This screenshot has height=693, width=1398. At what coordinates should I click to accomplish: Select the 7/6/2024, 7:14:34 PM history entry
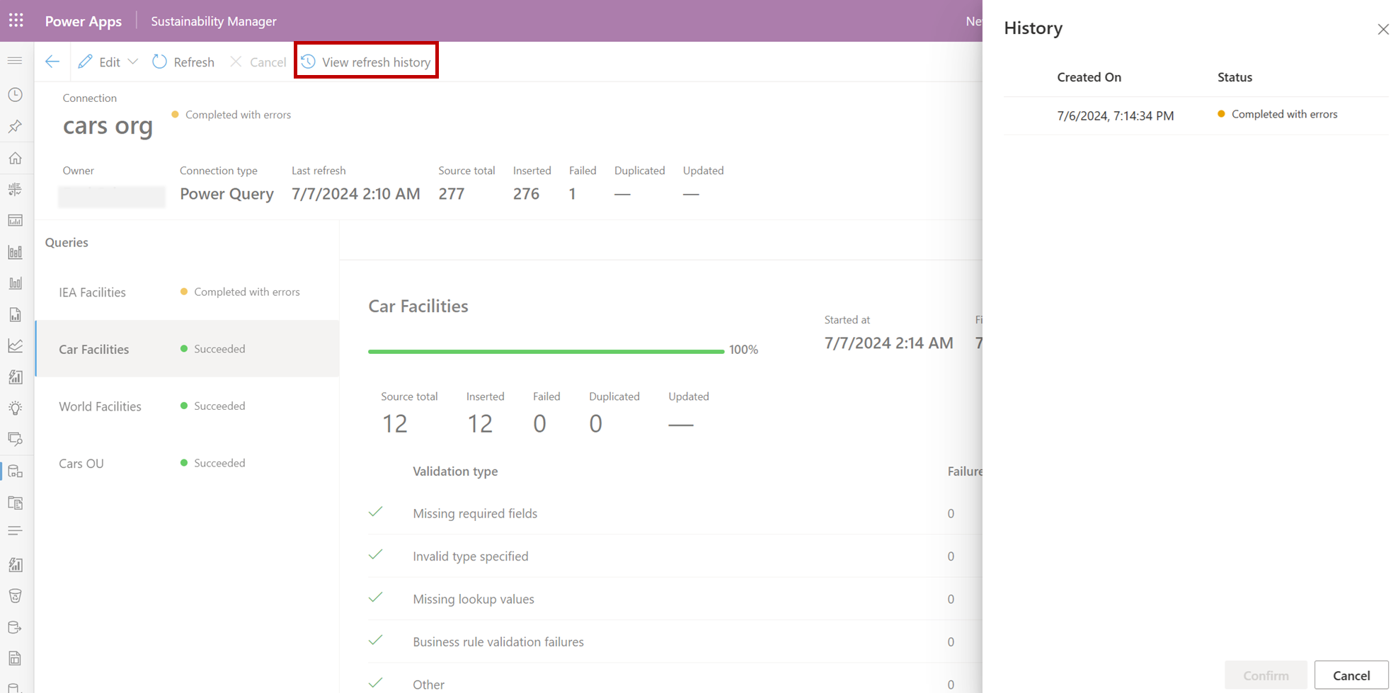pos(1196,115)
